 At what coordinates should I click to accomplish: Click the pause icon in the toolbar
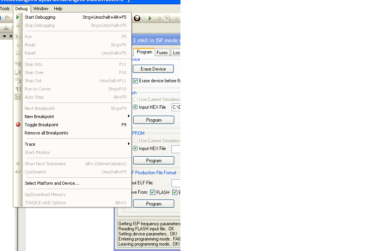pos(177,18)
